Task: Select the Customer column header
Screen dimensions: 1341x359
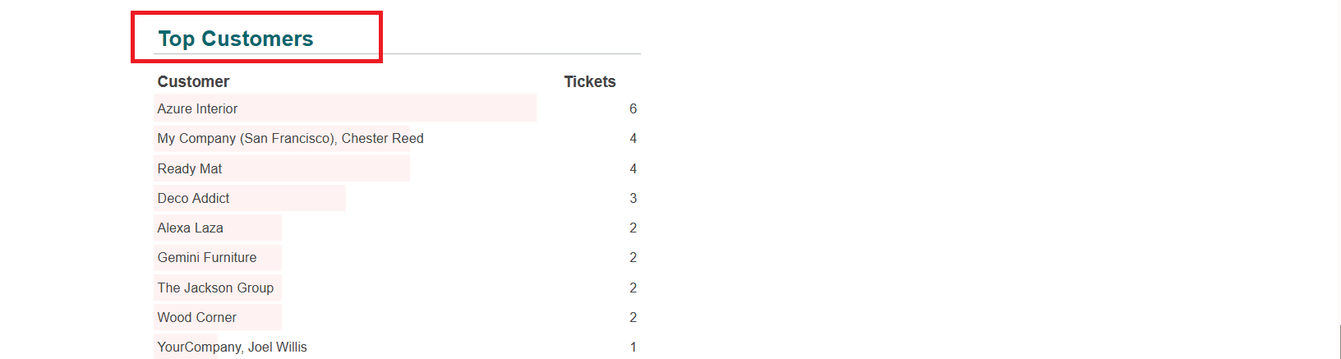Action: point(193,81)
